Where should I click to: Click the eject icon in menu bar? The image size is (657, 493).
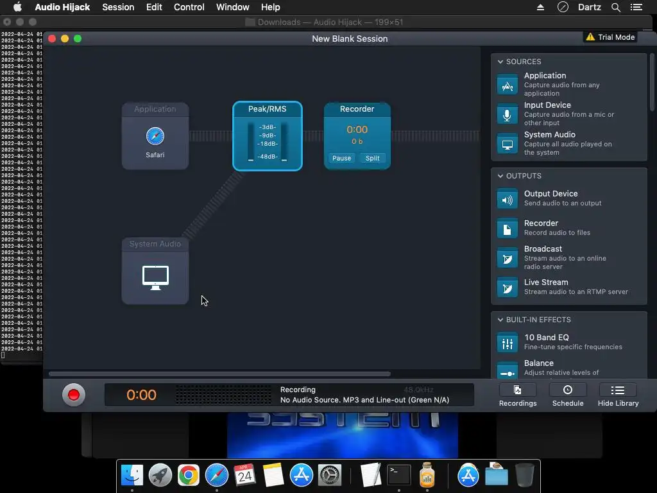click(540, 7)
